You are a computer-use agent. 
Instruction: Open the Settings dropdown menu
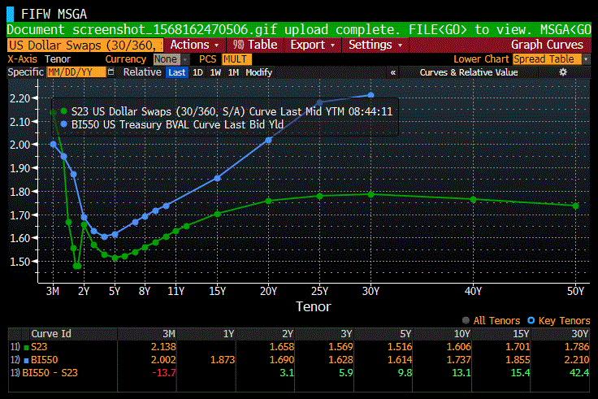pyautogui.click(x=375, y=45)
